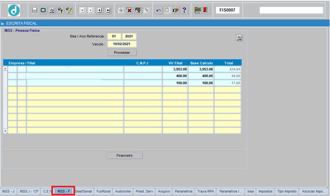The width and height of the screenshot is (330, 196).
Task: Click the print icon beside reference fields
Action: point(239,38)
